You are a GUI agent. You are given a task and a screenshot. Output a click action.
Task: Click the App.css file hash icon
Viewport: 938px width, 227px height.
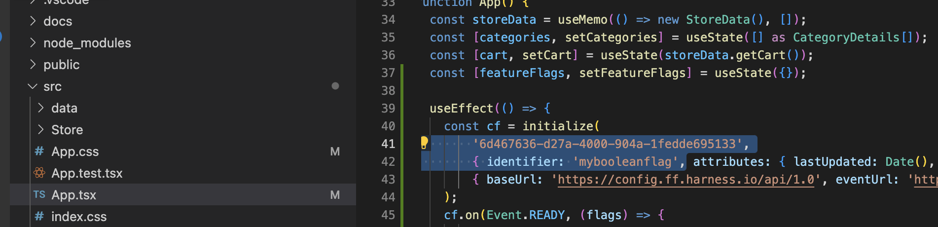39,151
